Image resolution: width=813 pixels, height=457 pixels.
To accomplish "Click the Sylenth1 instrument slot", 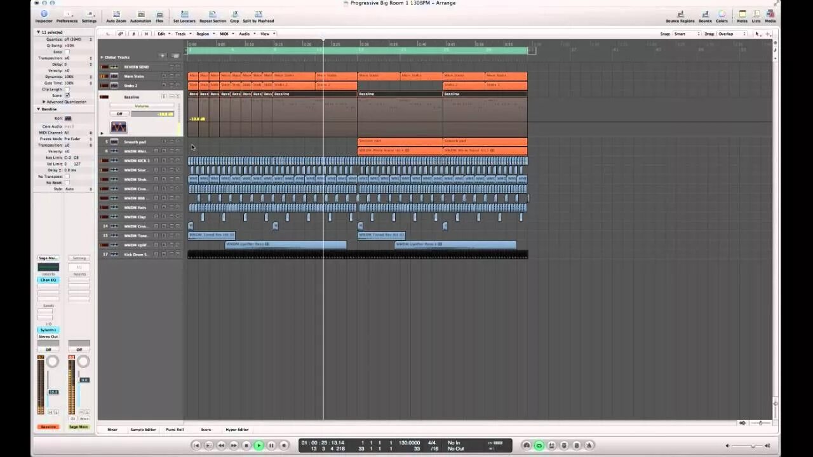I will click(48, 330).
